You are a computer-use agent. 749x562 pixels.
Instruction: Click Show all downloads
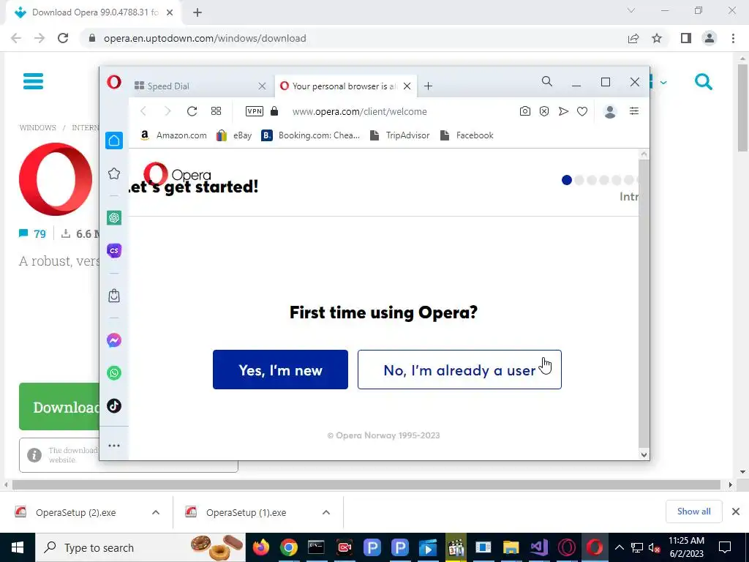[694, 512]
